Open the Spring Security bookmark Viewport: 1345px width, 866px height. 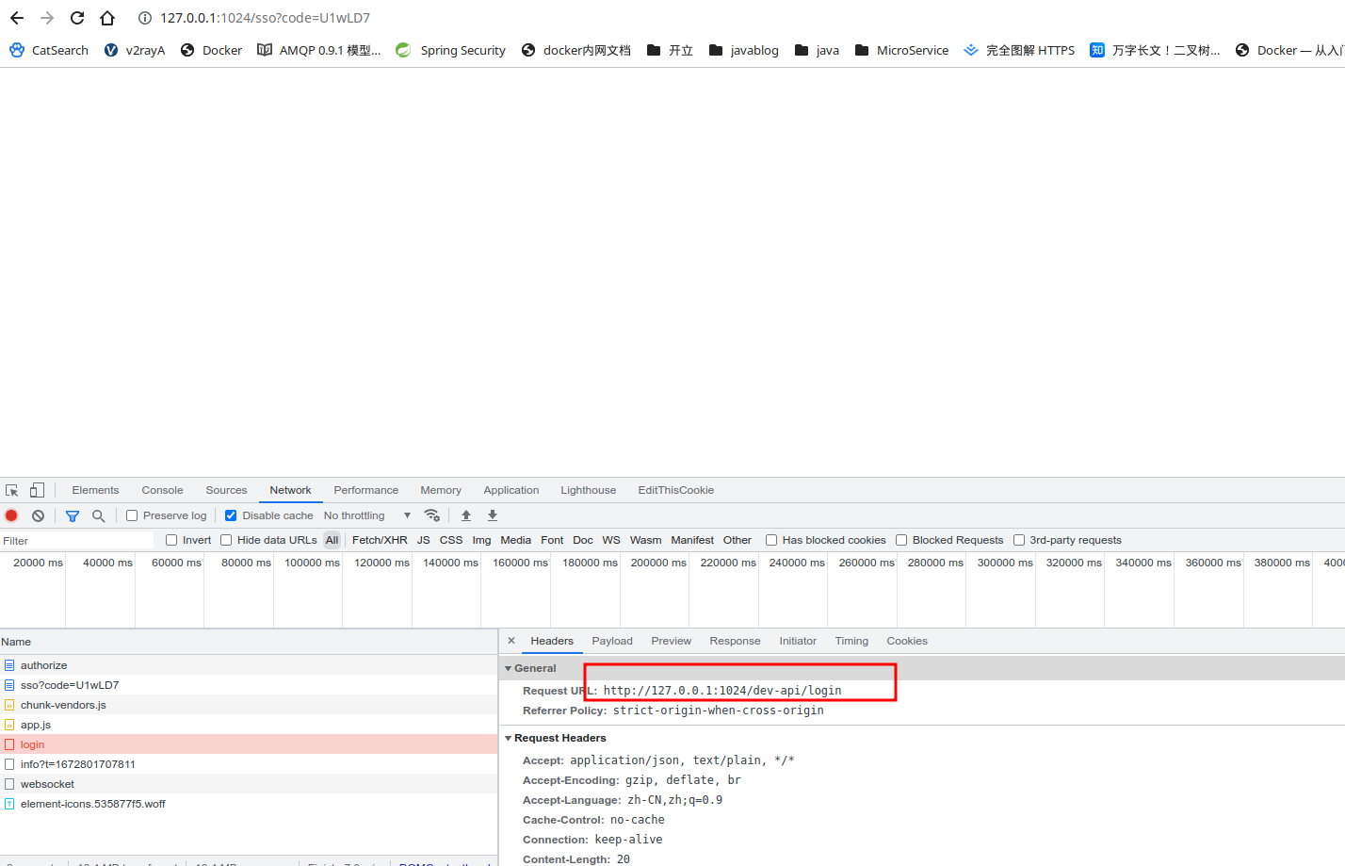pyautogui.click(x=450, y=50)
